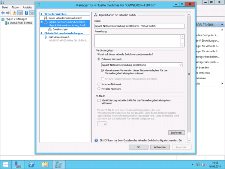Click the Neuer virtueller Netzwerkswitch icon
This screenshot has height=169, width=225.
pos(46,18)
